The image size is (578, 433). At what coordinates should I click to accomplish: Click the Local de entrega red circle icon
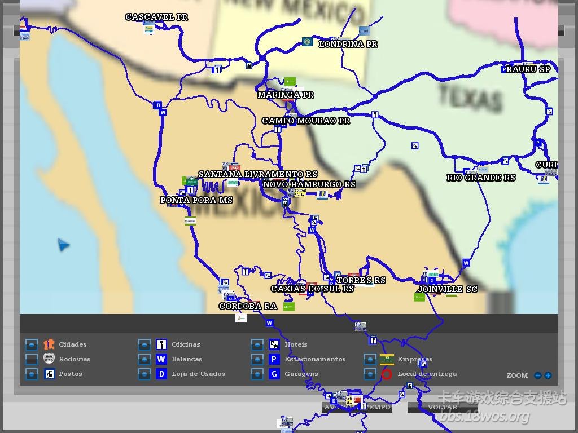(x=387, y=374)
